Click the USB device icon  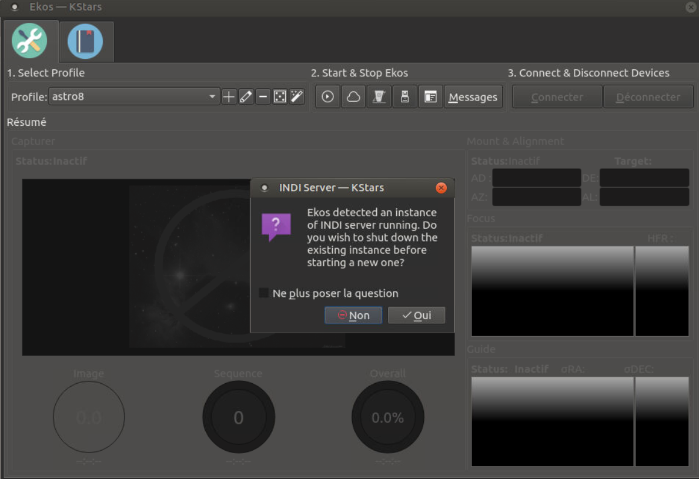(405, 97)
